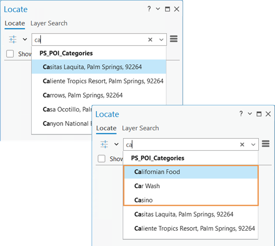Clear search text in upper Locate pane
The width and height of the screenshot is (275, 246).
coord(150,40)
